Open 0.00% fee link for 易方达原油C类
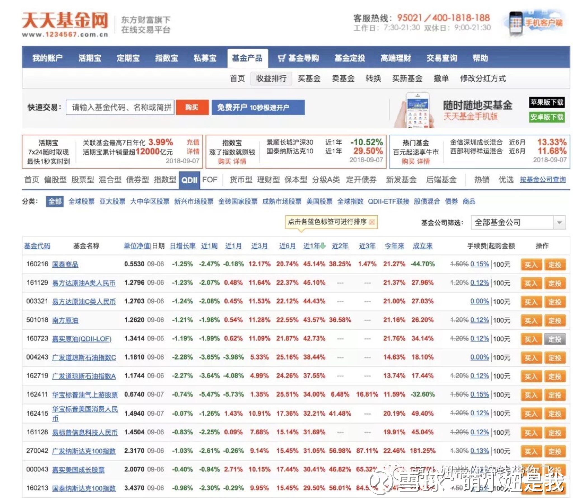Screen dimensions: 573x498 (480, 301)
